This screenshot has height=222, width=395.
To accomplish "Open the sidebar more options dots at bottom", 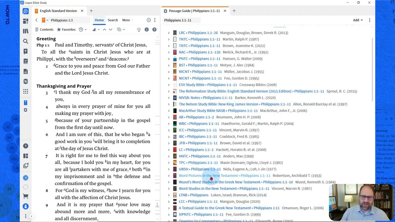I will 26,216.
